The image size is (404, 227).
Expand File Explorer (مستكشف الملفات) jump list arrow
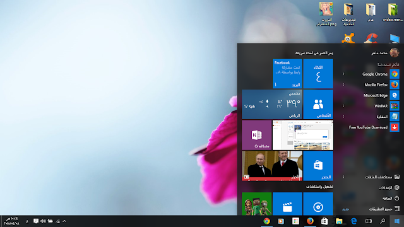coord(343,177)
